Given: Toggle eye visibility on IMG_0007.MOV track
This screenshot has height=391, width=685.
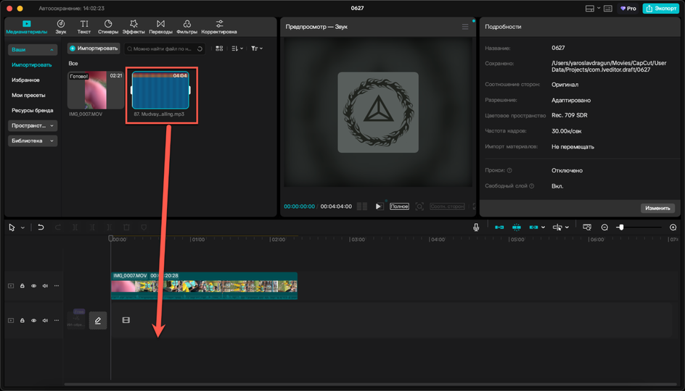Looking at the screenshot, I should (33, 286).
